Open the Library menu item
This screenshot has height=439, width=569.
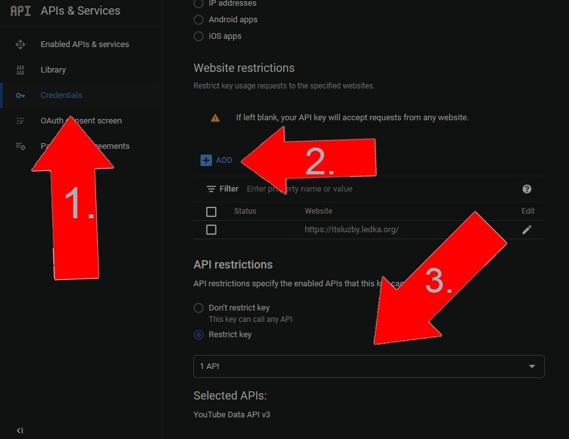point(53,70)
